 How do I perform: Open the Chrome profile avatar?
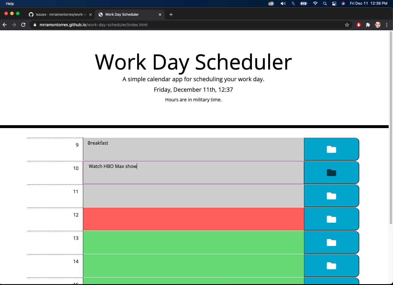click(378, 25)
